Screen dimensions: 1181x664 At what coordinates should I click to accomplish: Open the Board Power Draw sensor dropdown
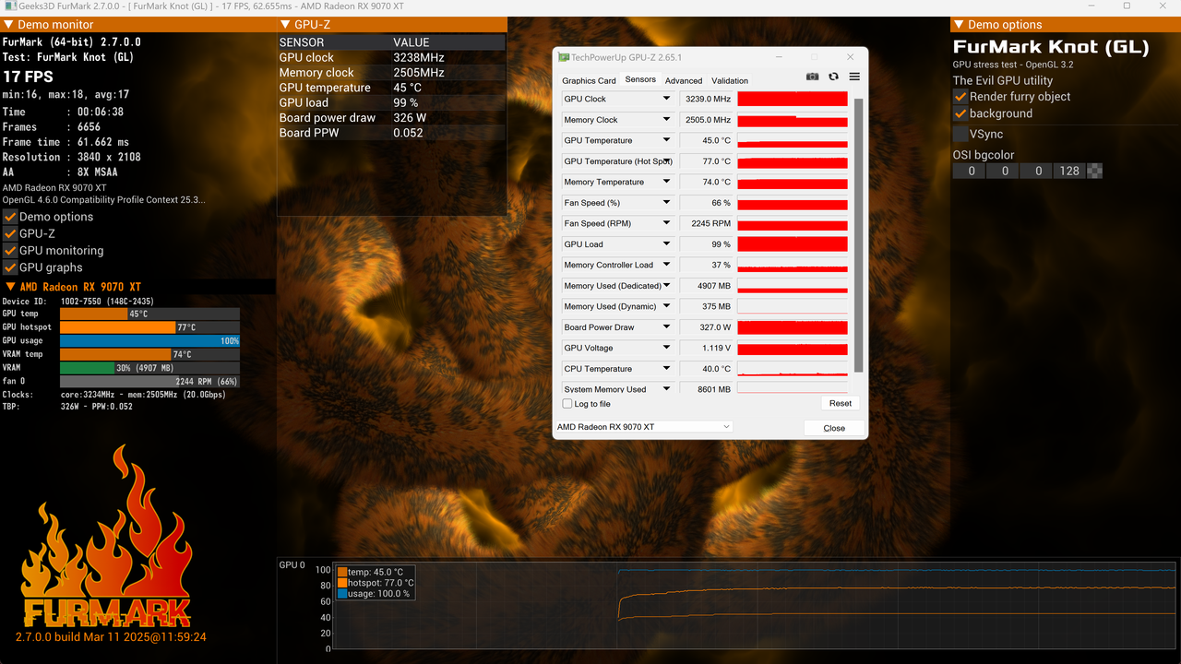tap(666, 327)
